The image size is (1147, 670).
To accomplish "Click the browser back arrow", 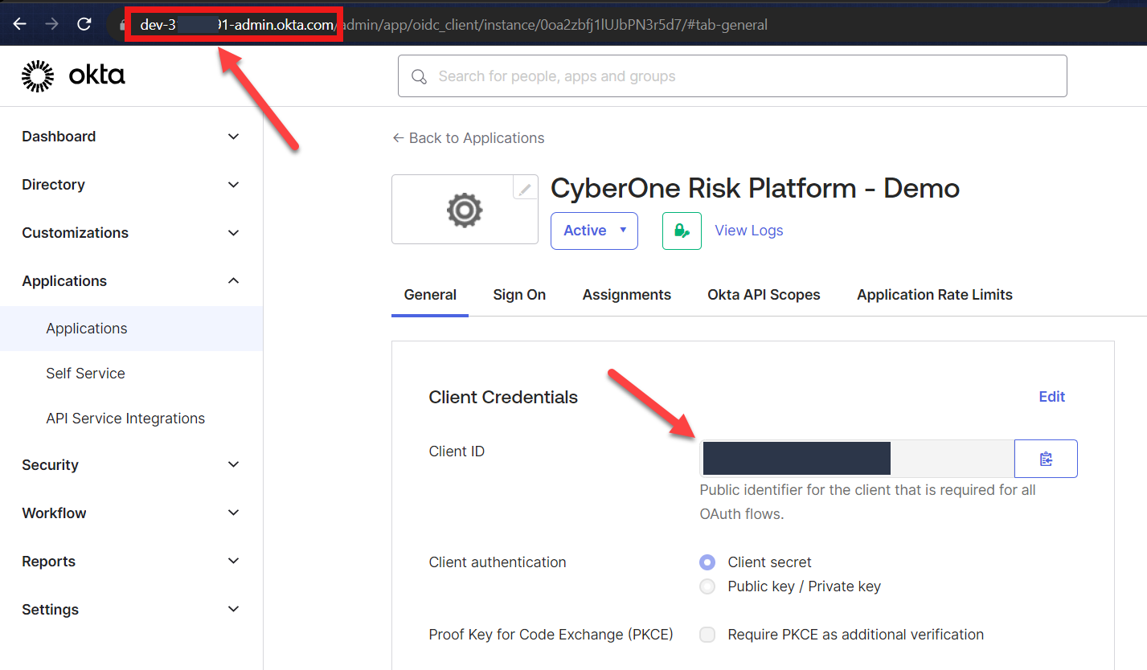I will pyautogui.click(x=20, y=24).
